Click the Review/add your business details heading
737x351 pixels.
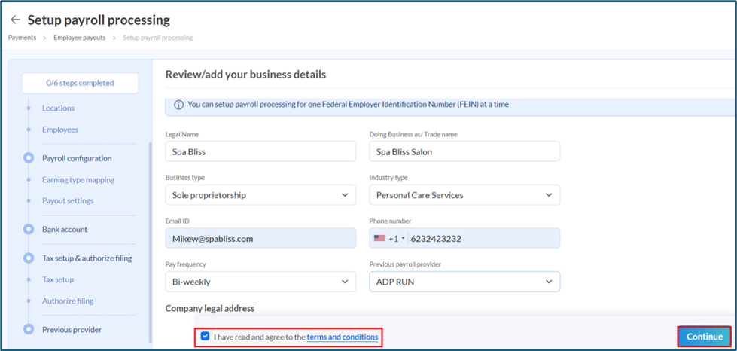pos(246,75)
